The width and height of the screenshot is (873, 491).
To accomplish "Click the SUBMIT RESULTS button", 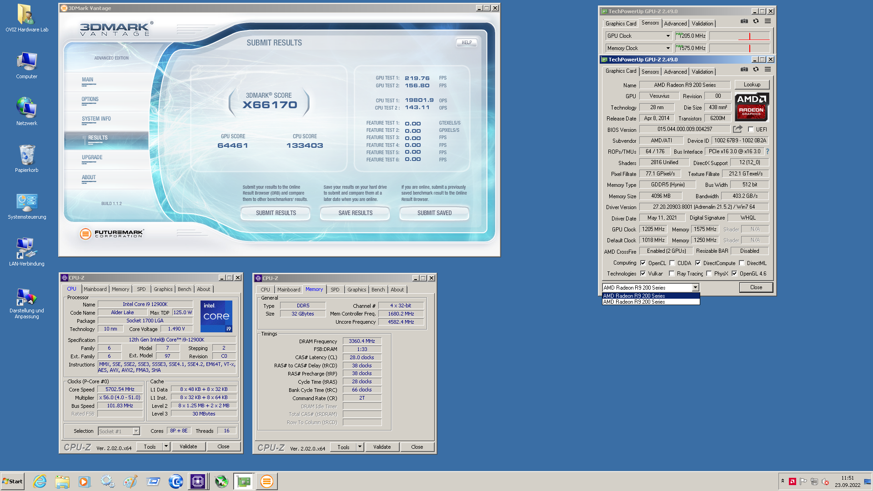I will pyautogui.click(x=276, y=213).
